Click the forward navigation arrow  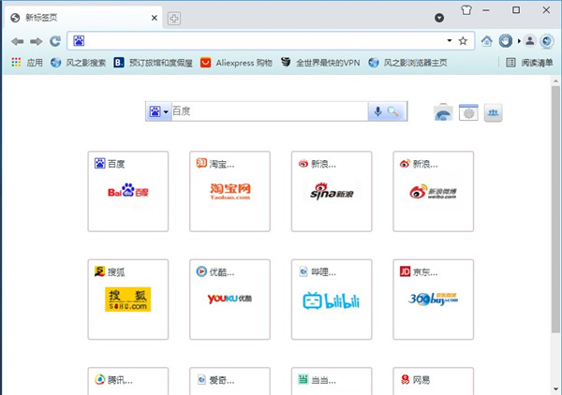tap(36, 41)
